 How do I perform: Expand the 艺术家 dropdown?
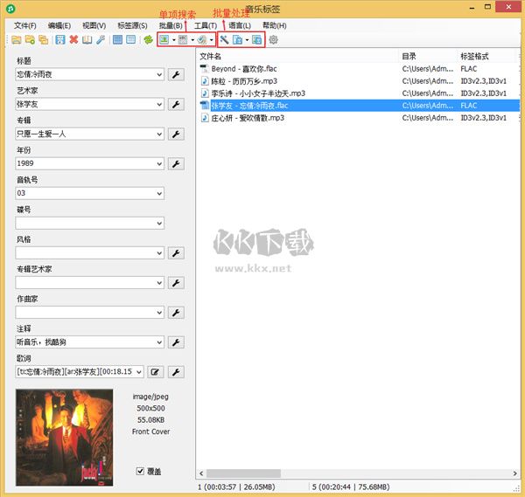(x=159, y=104)
